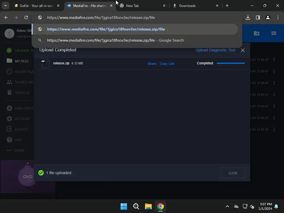Click the UPGRADE sidebar item
Image resolution: width=284 pixels, height=213 pixels.
[x=20, y=50]
